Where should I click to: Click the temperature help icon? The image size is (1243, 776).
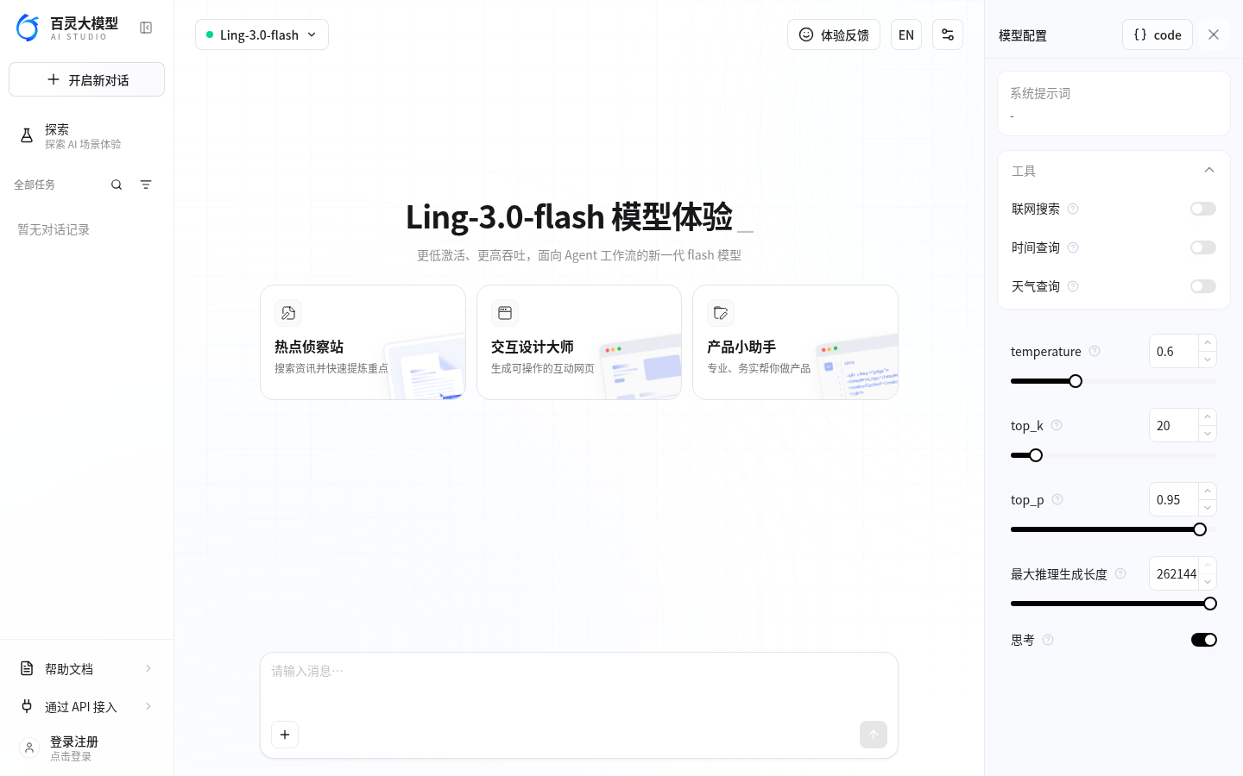[1095, 351]
